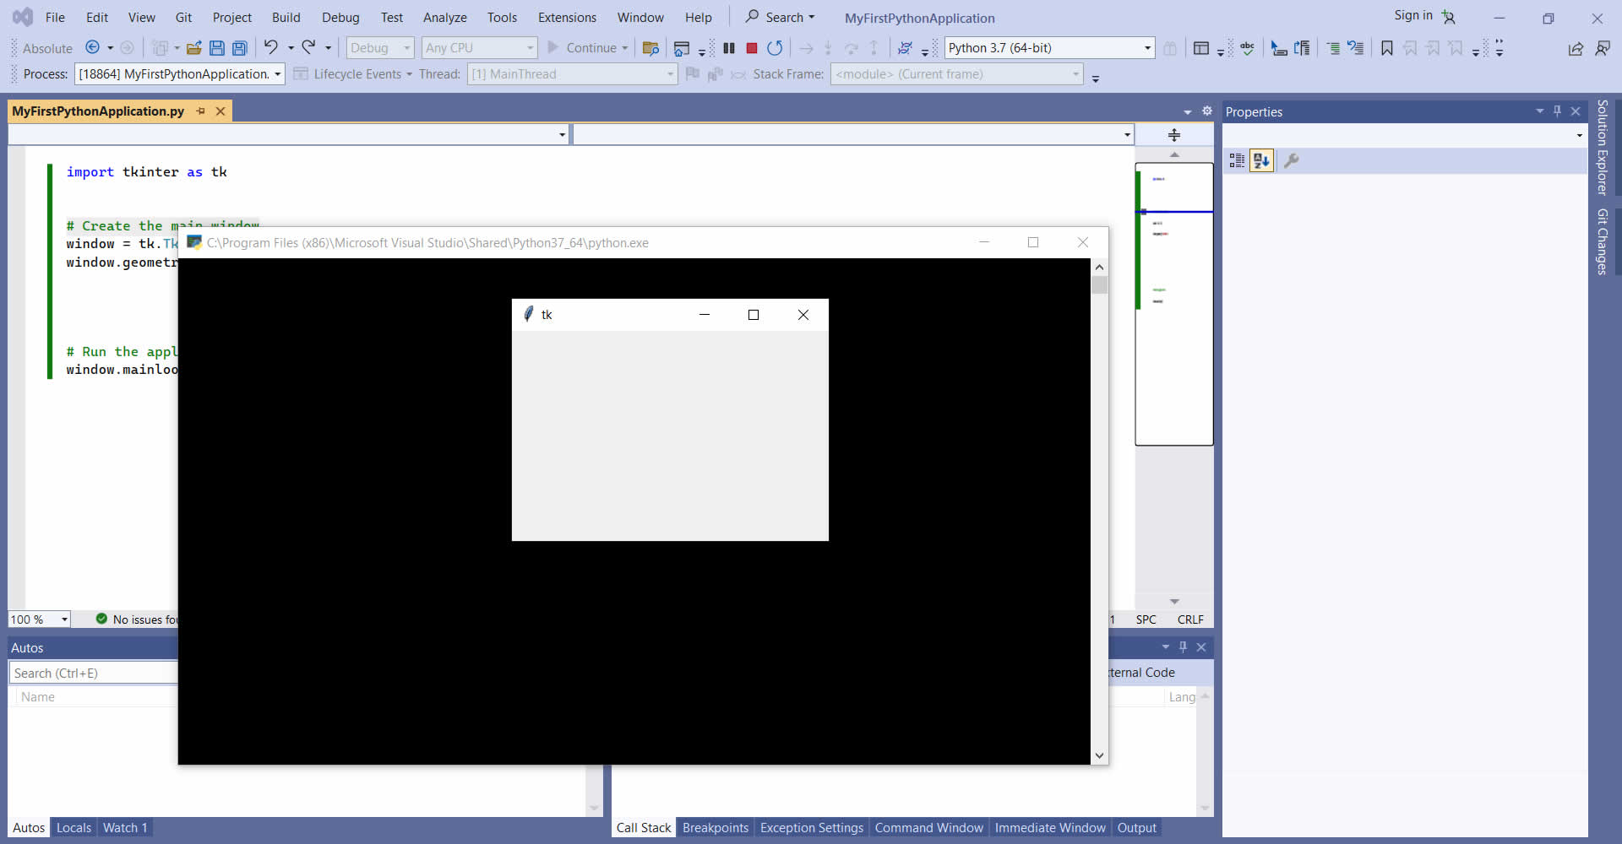Stop debugging with the red square button
This screenshot has height=844, width=1622.
click(x=751, y=48)
